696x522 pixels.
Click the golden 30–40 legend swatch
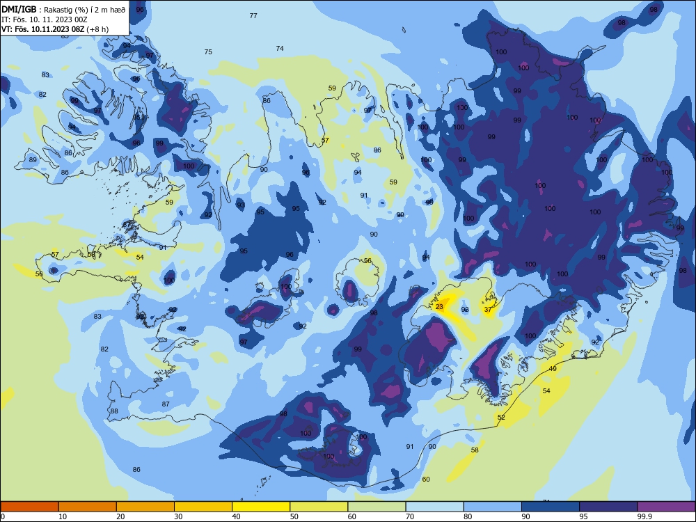pyautogui.click(x=203, y=507)
